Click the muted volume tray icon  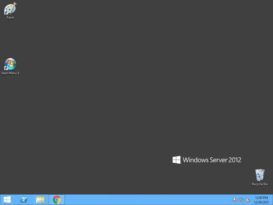pyautogui.click(x=248, y=200)
